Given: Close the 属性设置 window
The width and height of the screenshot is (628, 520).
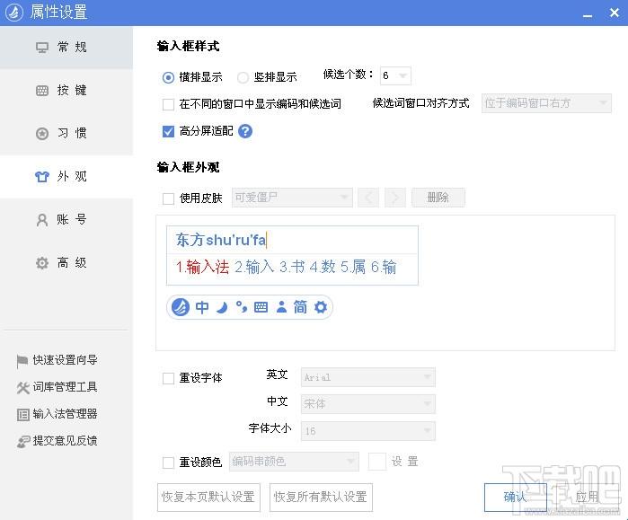Looking at the screenshot, I should [615, 13].
